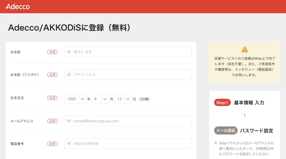This screenshot has width=286, height=159.
Task: Click the パスワード設定 step heading
Action: [x=256, y=131]
